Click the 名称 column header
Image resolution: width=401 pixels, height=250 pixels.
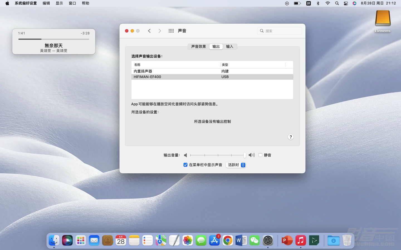[x=176, y=65]
